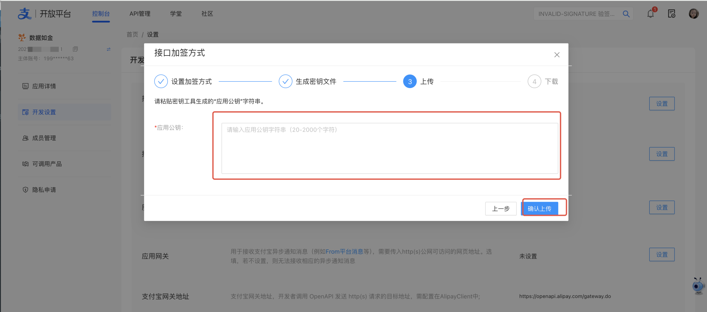707x312 pixels.
Task: Open the 社区 nav item
Action: point(207,14)
